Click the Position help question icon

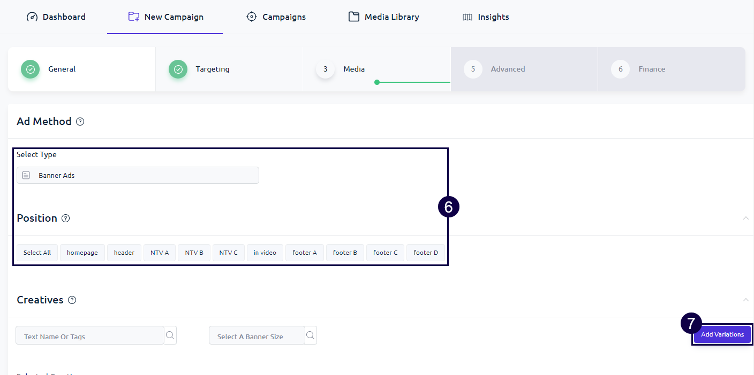pyautogui.click(x=66, y=218)
